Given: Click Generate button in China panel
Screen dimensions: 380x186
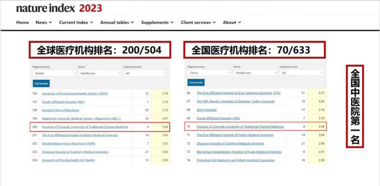Looking at the screenshot, I should (x=196, y=82).
